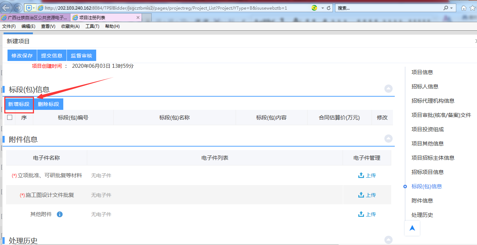Collapse the 附件信息 section

(388, 139)
